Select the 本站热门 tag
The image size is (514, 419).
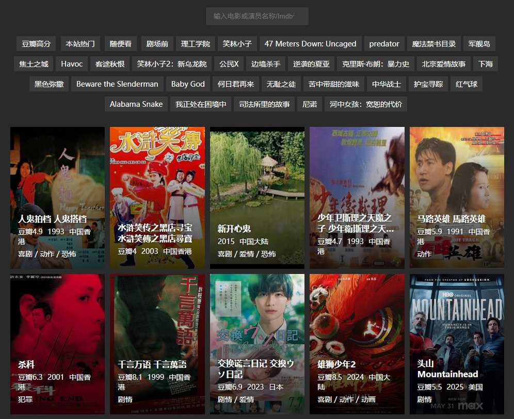point(79,44)
